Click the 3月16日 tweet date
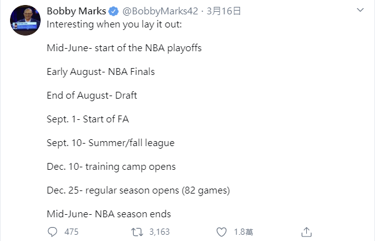This screenshot has width=375, height=241. 223,11
